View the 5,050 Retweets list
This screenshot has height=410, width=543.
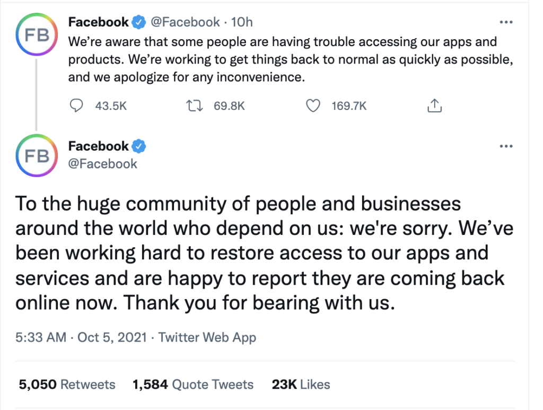pyautogui.click(x=67, y=385)
